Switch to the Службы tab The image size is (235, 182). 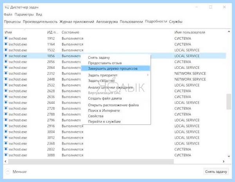(x=175, y=22)
